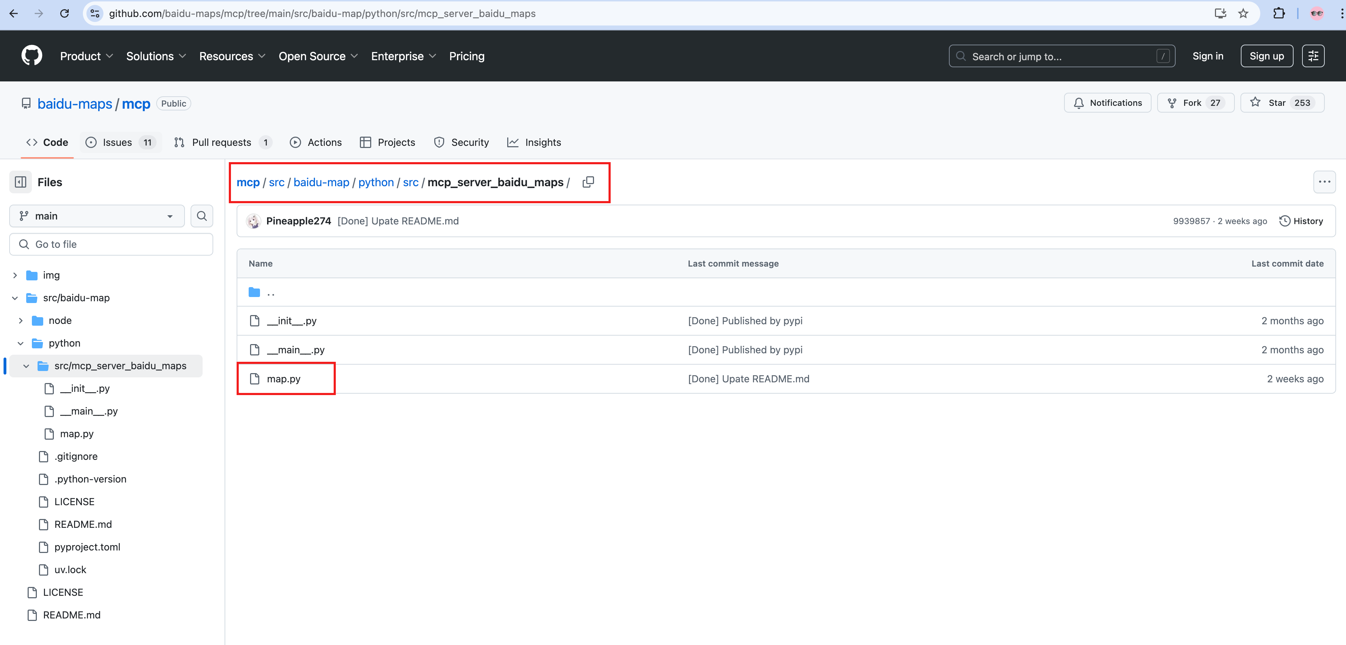This screenshot has width=1346, height=645.
Task: Click the GitHub logo icon
Action: 32,55
